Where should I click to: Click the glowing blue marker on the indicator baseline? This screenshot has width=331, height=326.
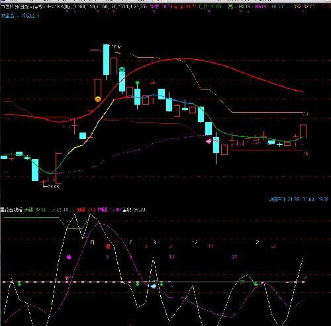[154, 286]
